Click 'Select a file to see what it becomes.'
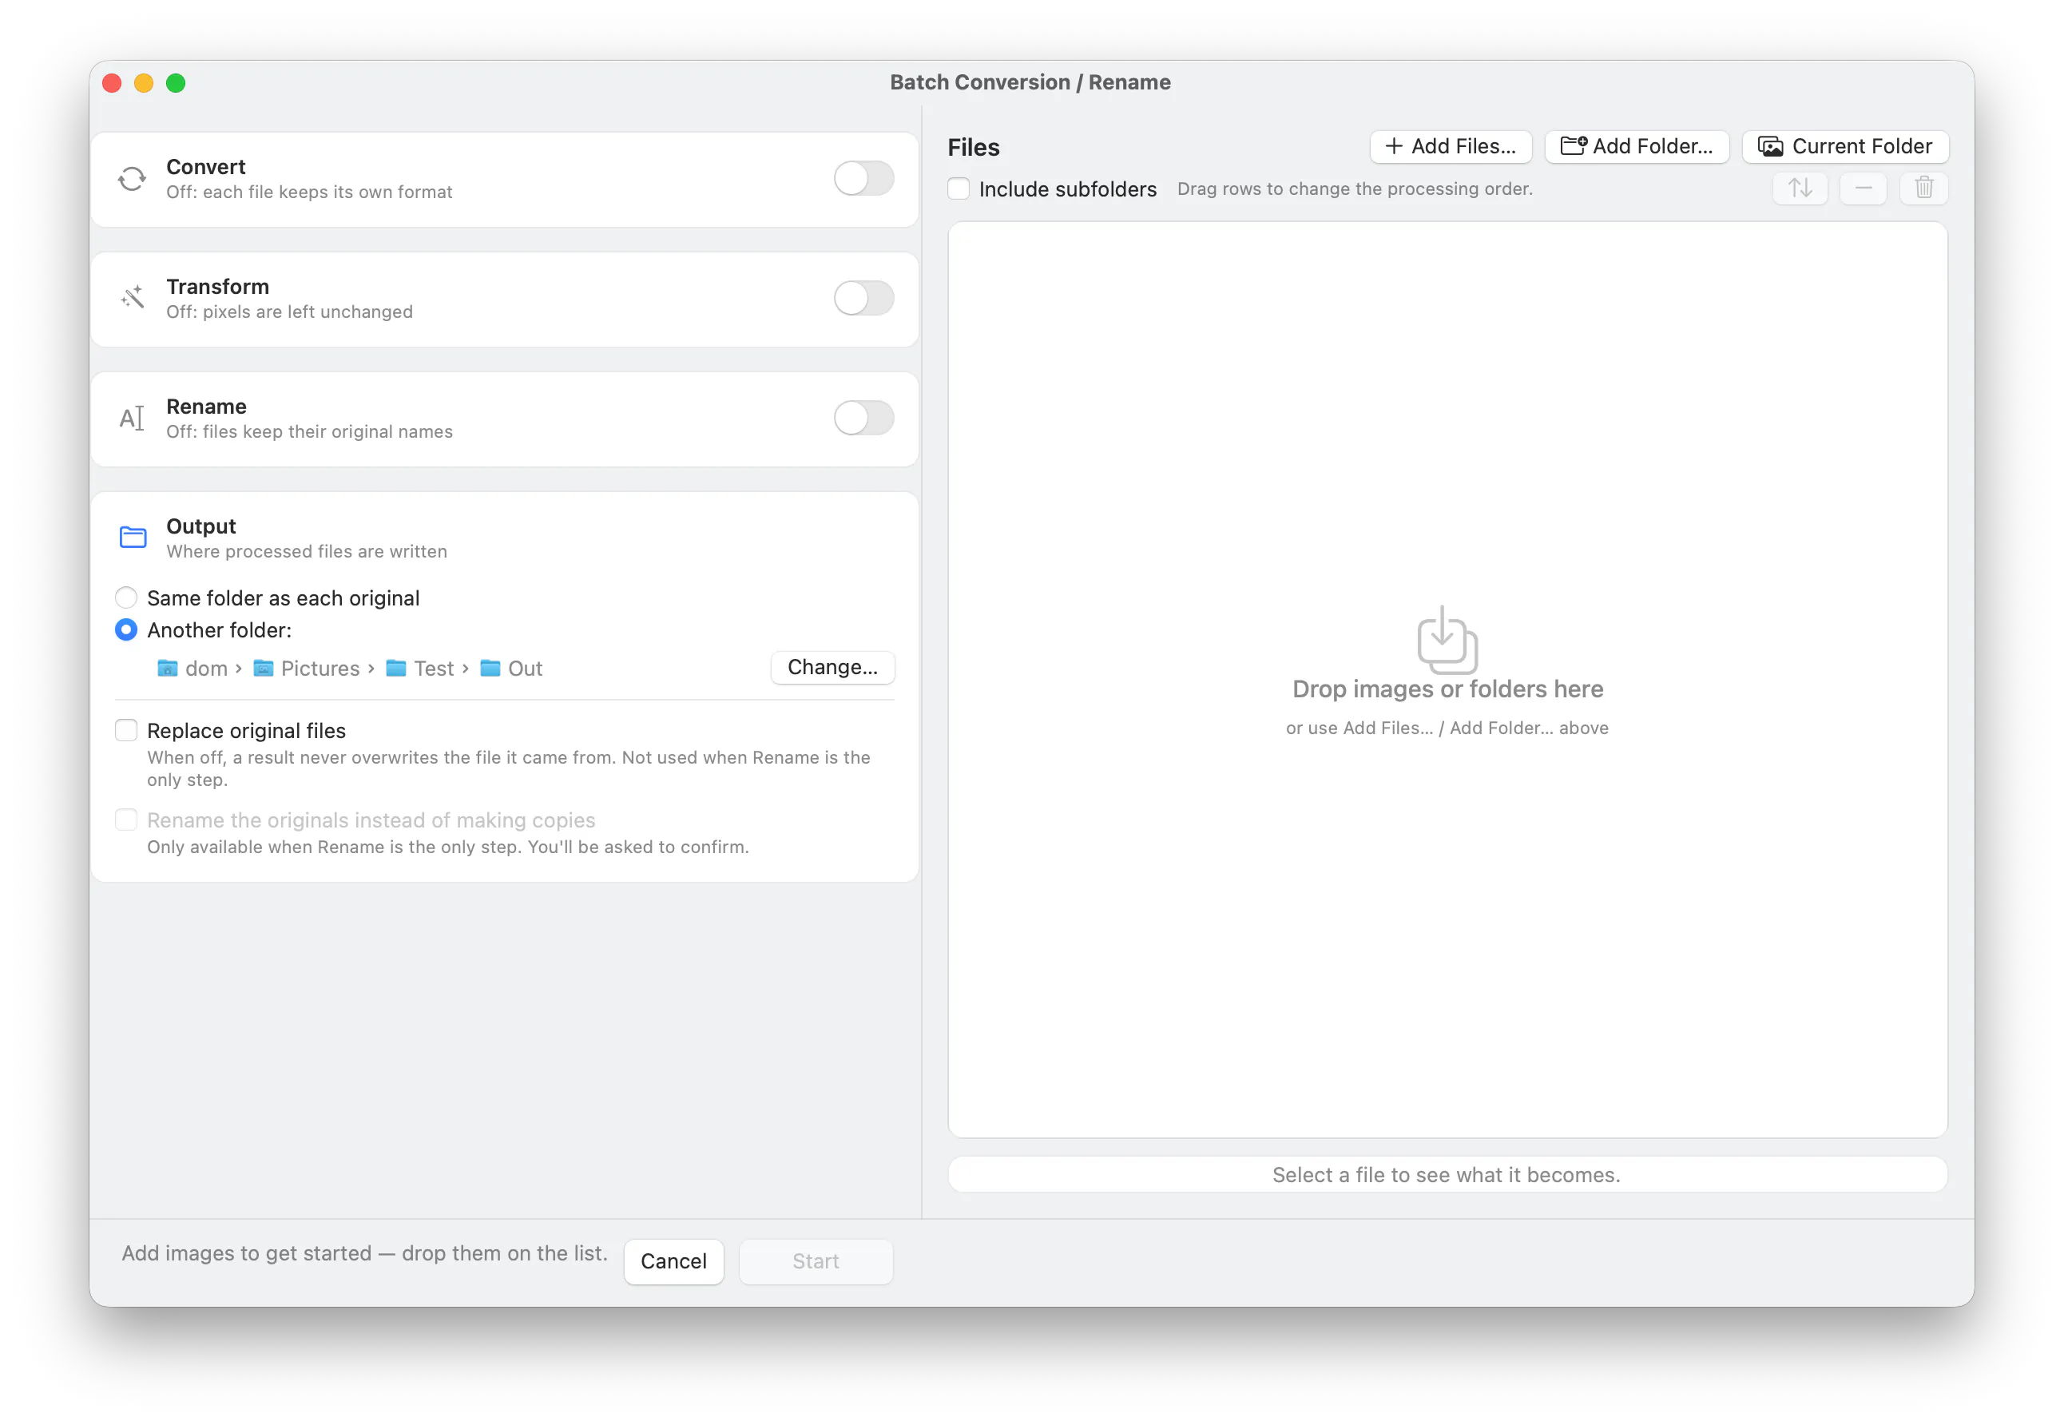 pyautogui.click(x=1447, y=1174)
